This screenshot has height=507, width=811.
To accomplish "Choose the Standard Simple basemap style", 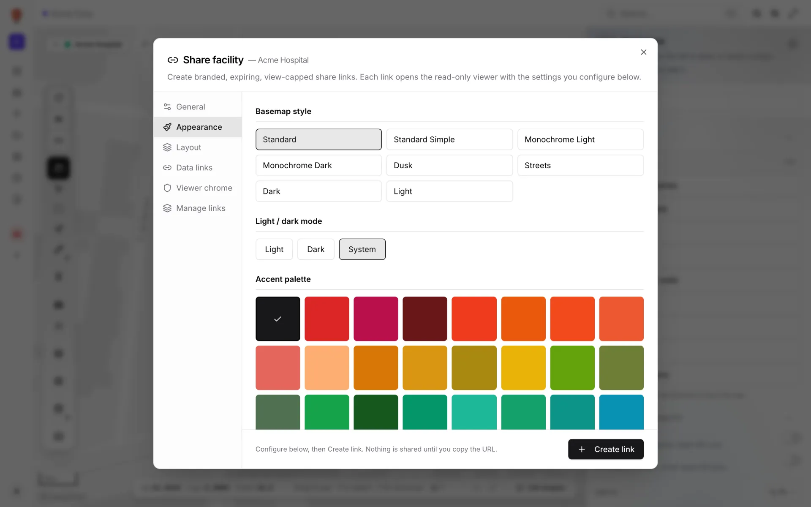I will [x=449, y=139].
